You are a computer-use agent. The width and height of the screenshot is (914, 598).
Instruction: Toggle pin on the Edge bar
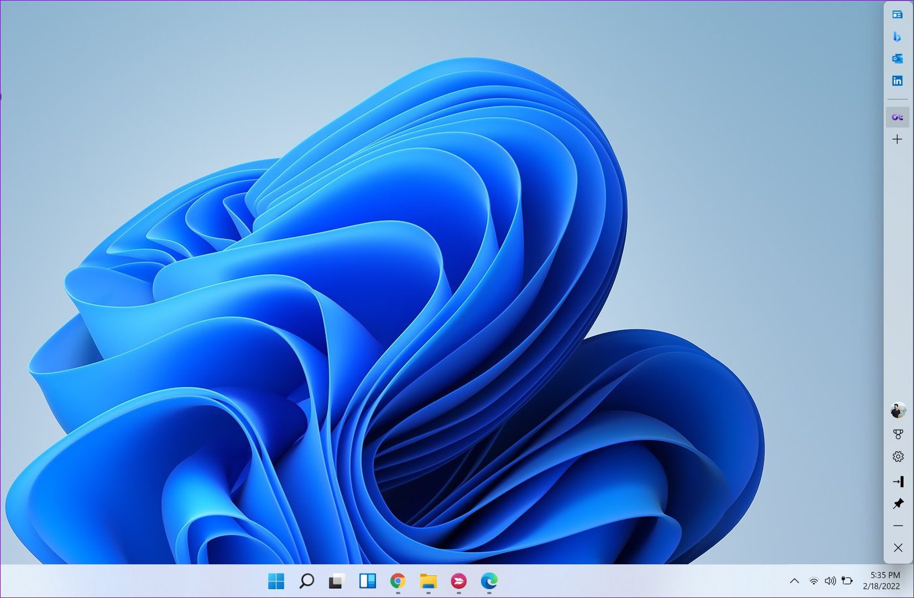point(898,503)
